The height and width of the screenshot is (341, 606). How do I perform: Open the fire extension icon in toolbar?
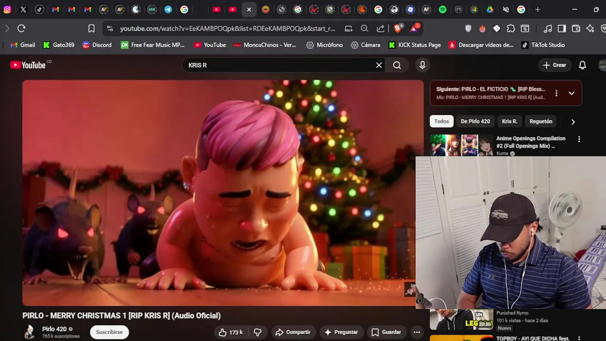coord(482,28)
